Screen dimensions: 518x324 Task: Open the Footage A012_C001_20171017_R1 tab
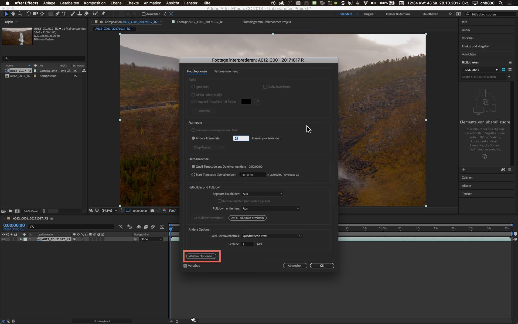point(200,22)
